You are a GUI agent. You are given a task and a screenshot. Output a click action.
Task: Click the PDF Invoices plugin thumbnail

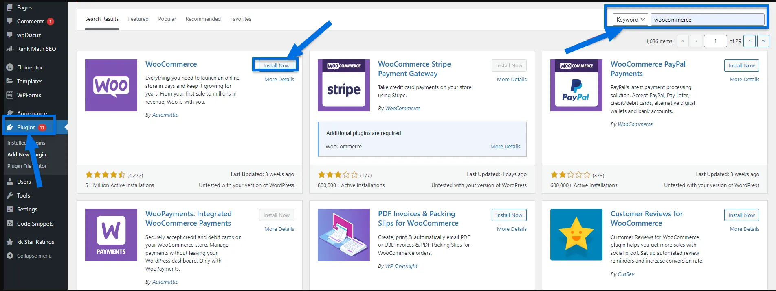tap(344, 235)
